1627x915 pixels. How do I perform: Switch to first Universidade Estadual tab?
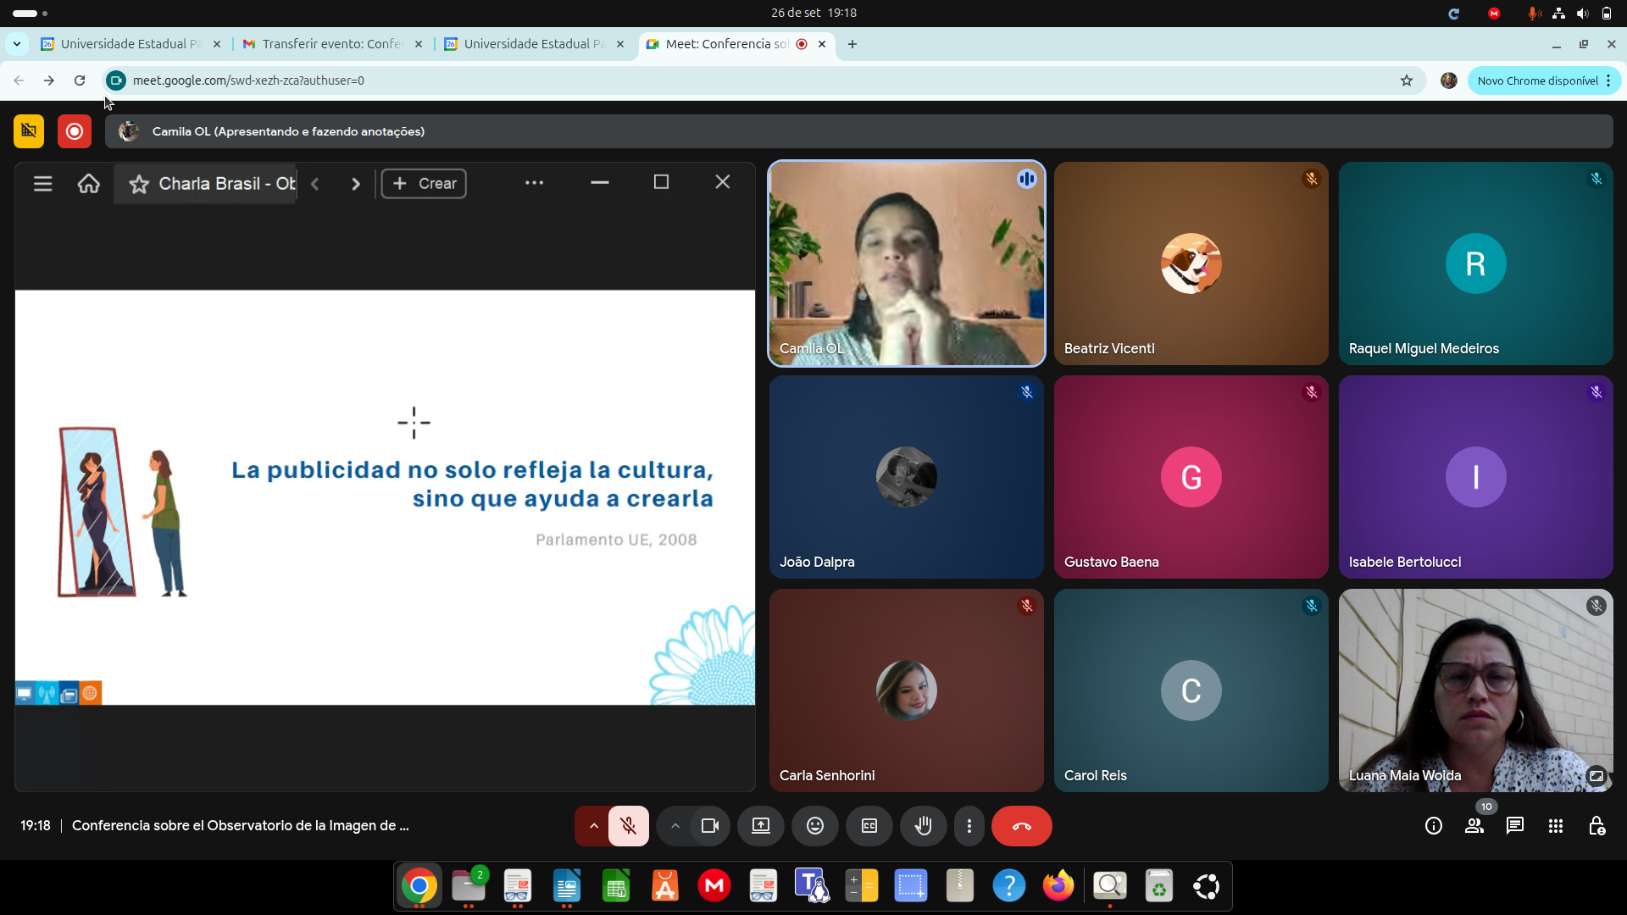click(129, 44)
